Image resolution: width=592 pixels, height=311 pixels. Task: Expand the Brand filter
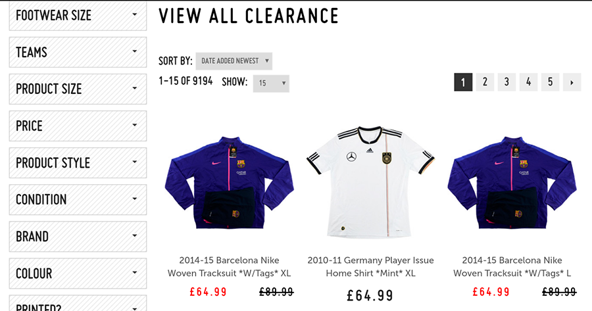point(77,236)
